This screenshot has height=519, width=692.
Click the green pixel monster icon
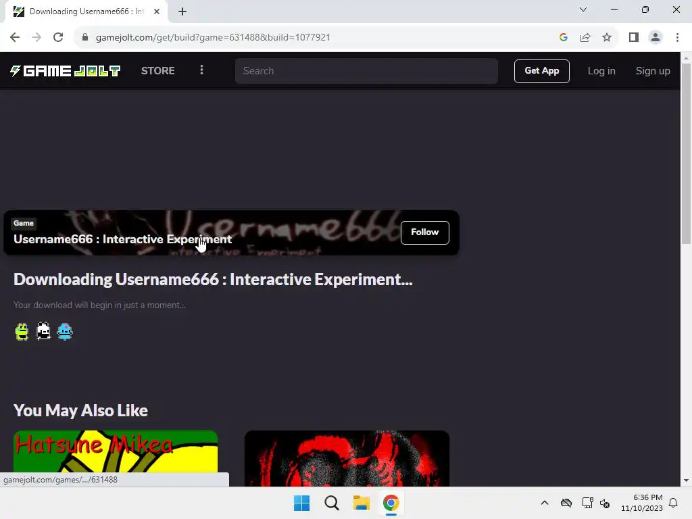coord(22,331)
